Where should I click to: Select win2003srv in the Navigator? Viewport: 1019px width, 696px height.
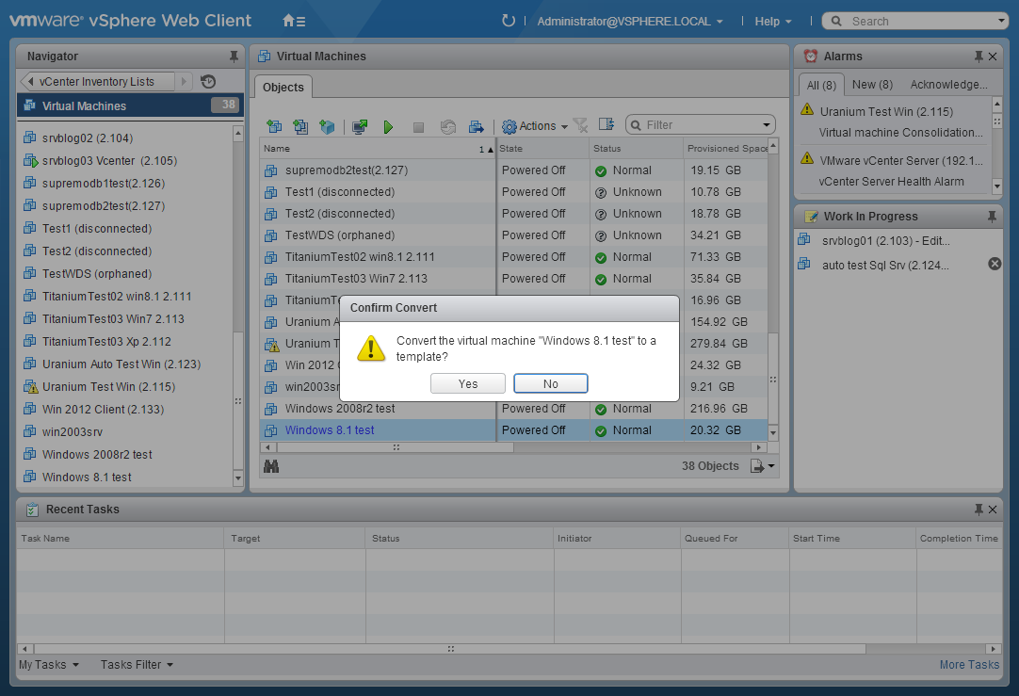pos(73,431)
